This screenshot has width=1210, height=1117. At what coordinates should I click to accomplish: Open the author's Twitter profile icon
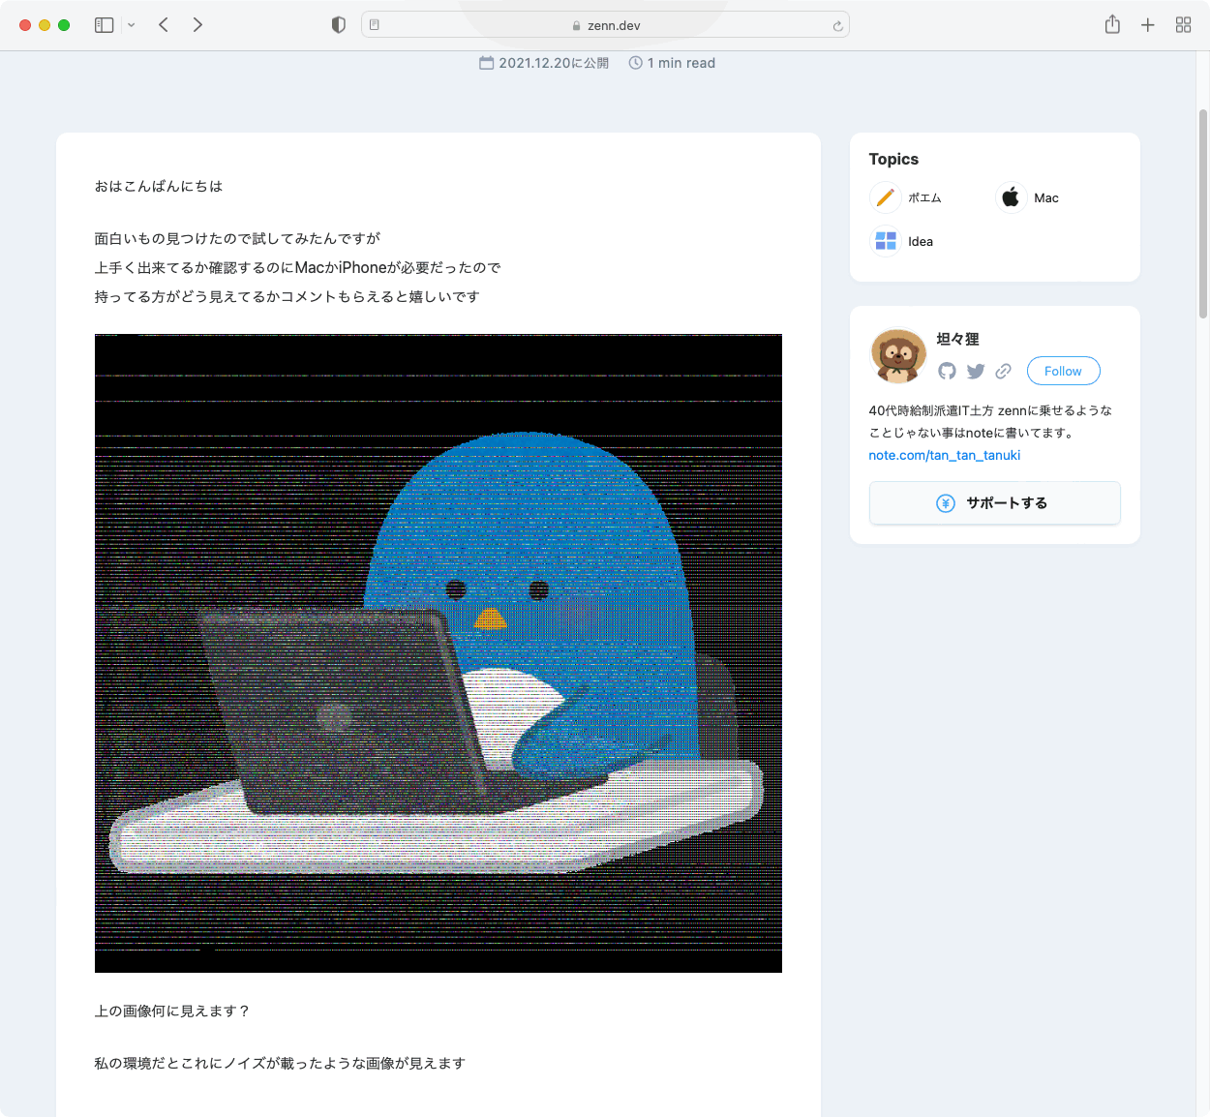(x=976, y=371)
